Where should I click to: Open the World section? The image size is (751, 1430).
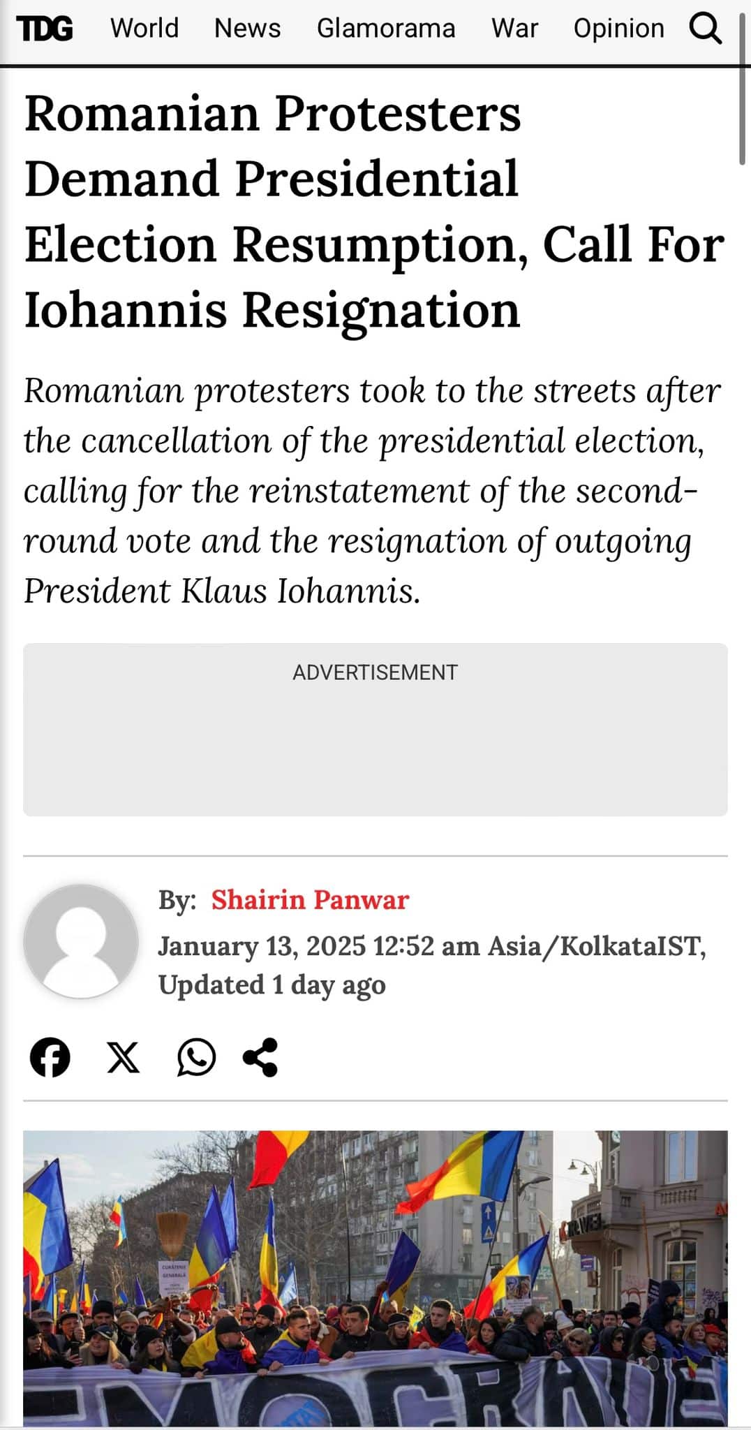tap(144, 29)
